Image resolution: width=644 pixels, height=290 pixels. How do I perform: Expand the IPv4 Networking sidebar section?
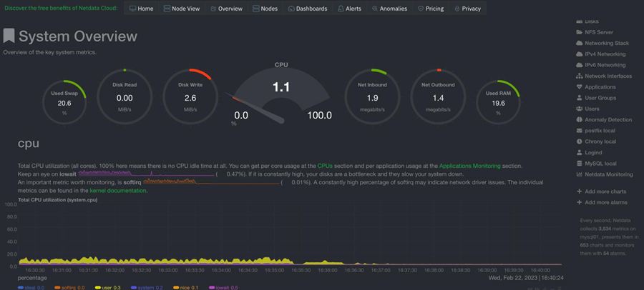point(605,54)
